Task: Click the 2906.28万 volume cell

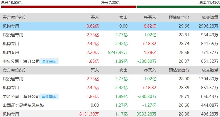Action: tap(208, 26)
